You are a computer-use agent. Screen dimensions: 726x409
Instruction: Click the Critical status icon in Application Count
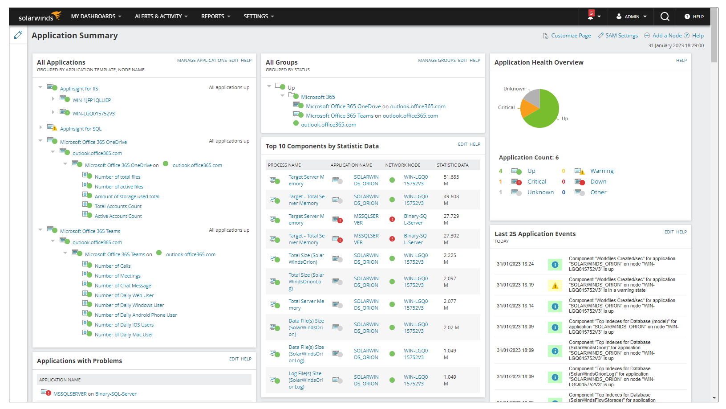(x=516, y=182)
